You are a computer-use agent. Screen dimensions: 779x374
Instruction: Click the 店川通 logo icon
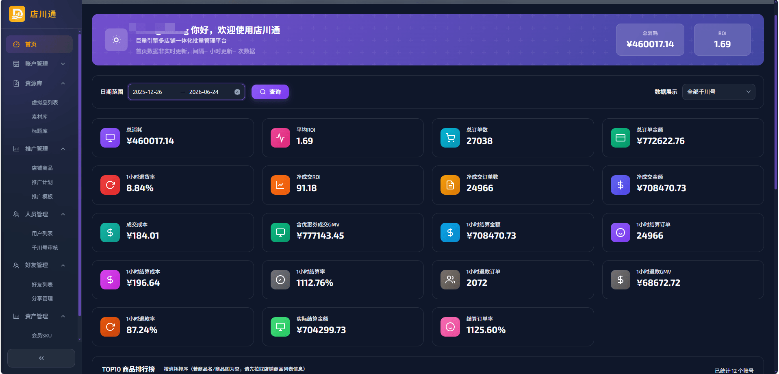click(17, 14)
